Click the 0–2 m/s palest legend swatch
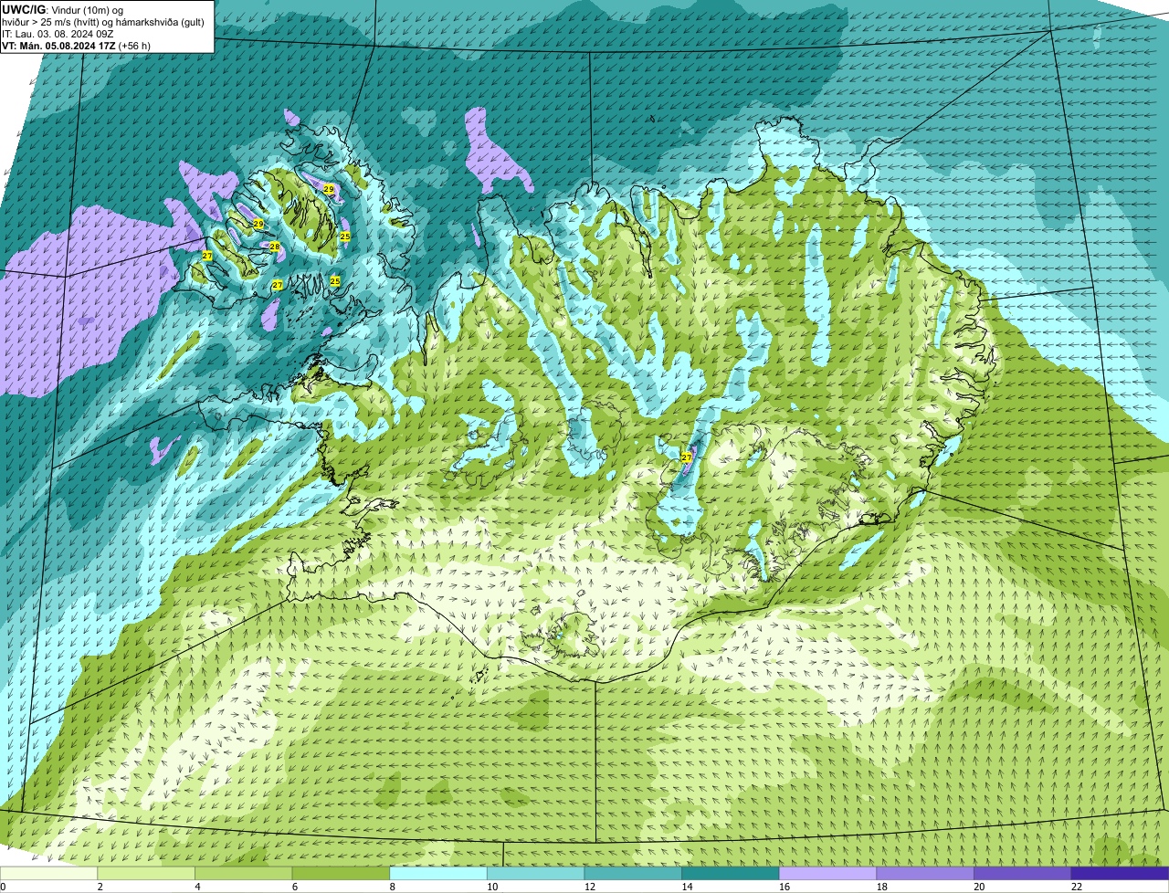The height and width of the screenshot is (893, 1169). pos(48,873)
